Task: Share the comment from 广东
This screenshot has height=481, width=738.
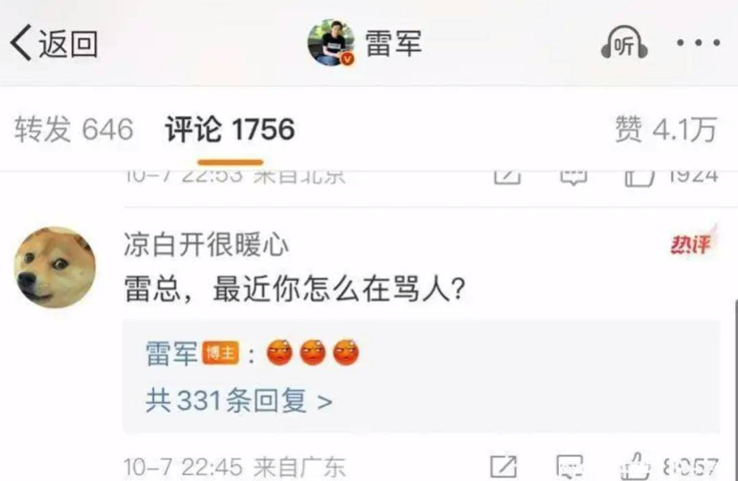Action: pyautogui.click(x=503, y=467)
